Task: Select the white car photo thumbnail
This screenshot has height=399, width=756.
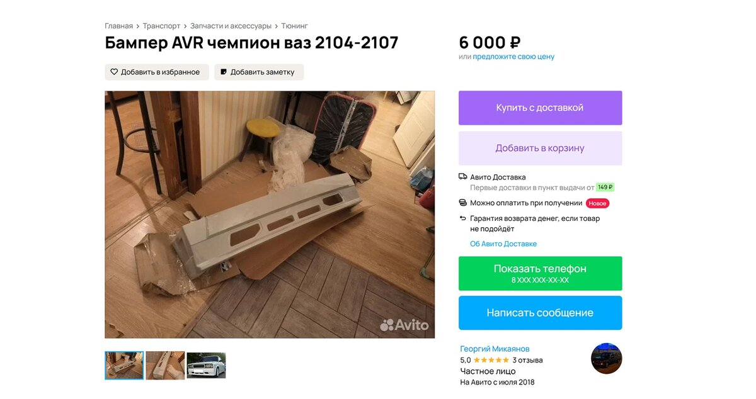Action: (206, 365)
